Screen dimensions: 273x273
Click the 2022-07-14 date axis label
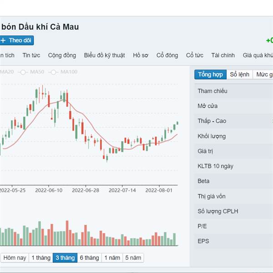(x=122, y=190)
